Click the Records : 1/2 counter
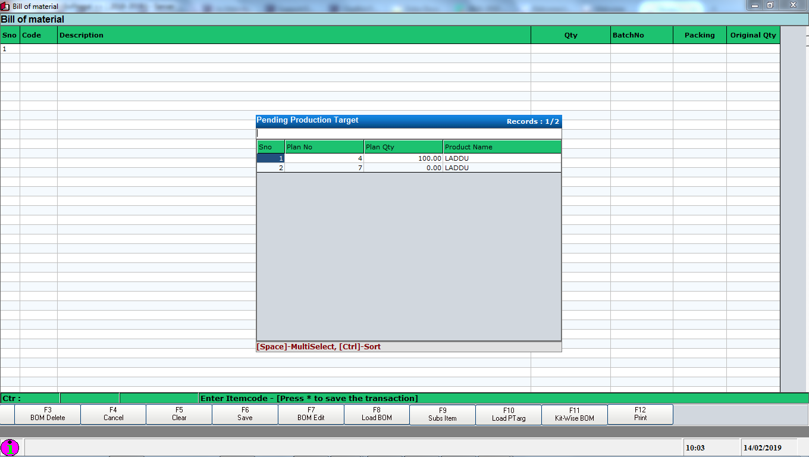The width and height of the screenshot is (809, 457). (x=532, y=121)
